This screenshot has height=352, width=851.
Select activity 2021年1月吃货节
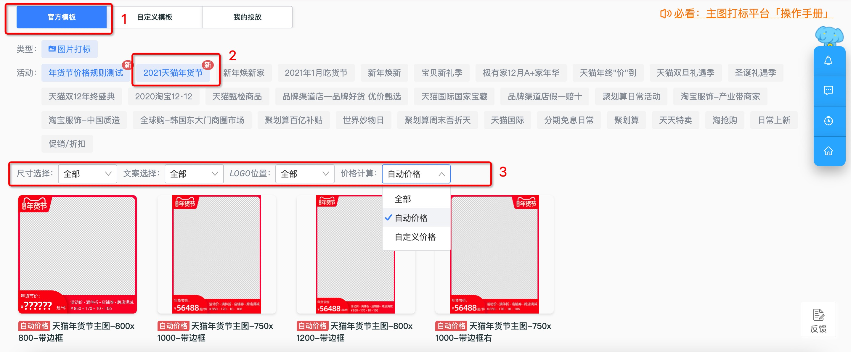click(316, 73)
